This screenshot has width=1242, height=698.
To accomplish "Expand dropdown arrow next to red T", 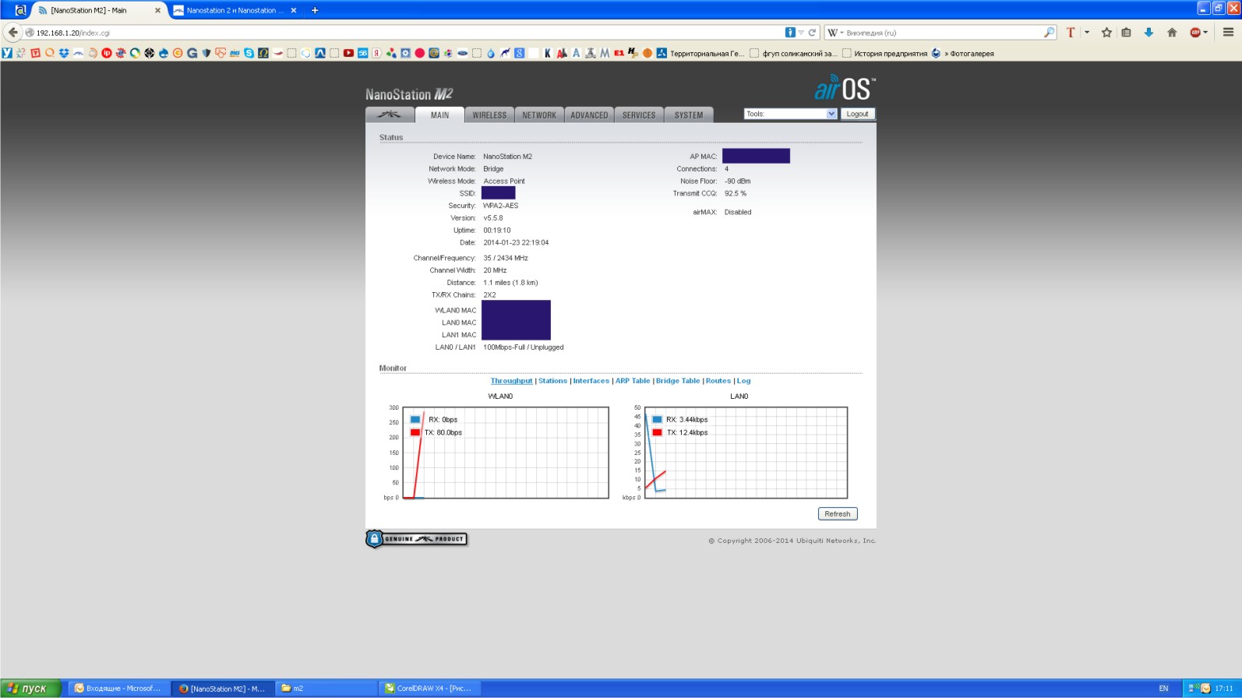I will (x=1087, y=33).
